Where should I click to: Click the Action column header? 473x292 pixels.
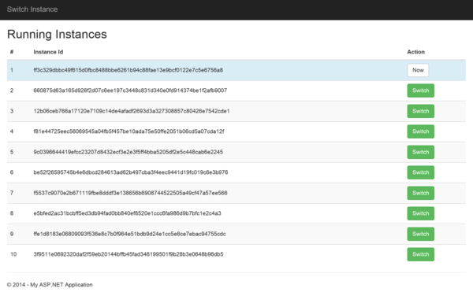pos(415,52)
